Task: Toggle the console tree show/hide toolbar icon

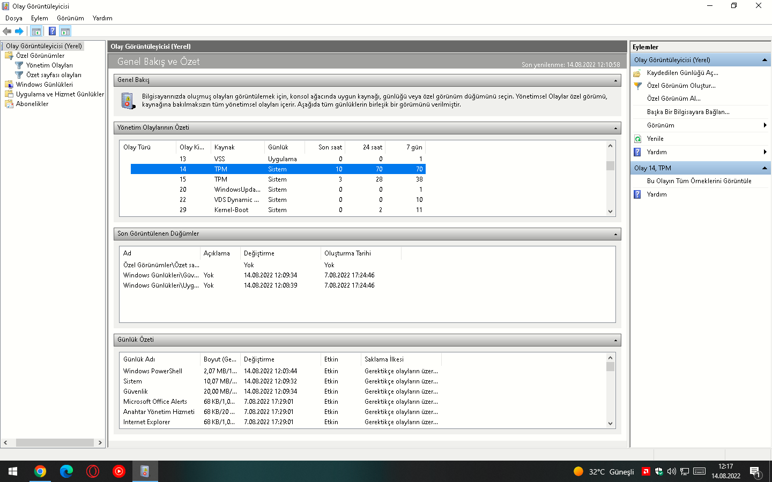Action: coord(36,31)
